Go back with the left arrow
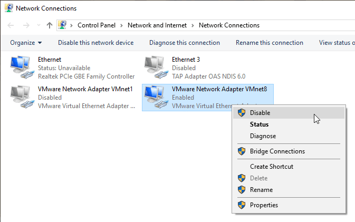 pyautogui.click(x=11, y=25)
